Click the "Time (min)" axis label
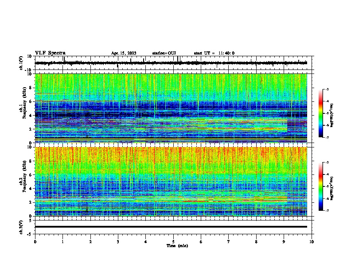 pos(177,246)
